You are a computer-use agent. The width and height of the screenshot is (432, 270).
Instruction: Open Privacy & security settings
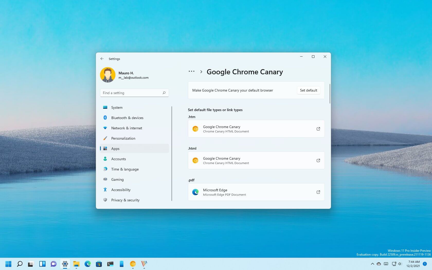pyautogui.click(x=125, y=200)
